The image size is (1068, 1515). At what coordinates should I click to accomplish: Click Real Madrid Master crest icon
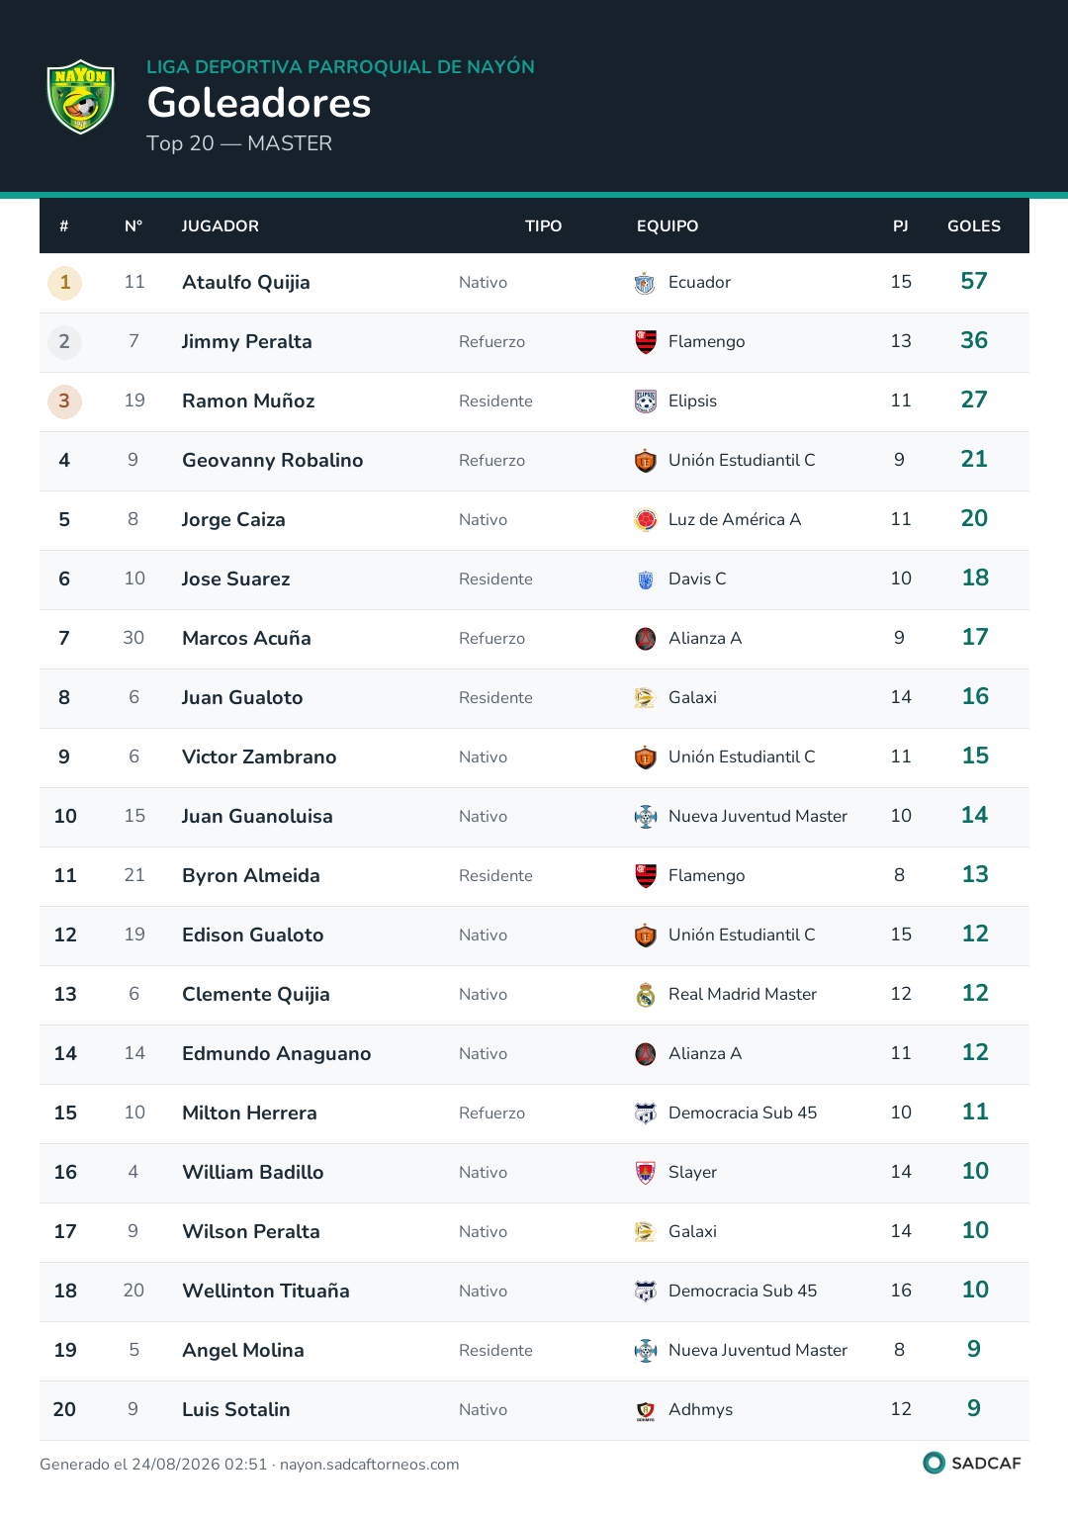tap(646, 995)
